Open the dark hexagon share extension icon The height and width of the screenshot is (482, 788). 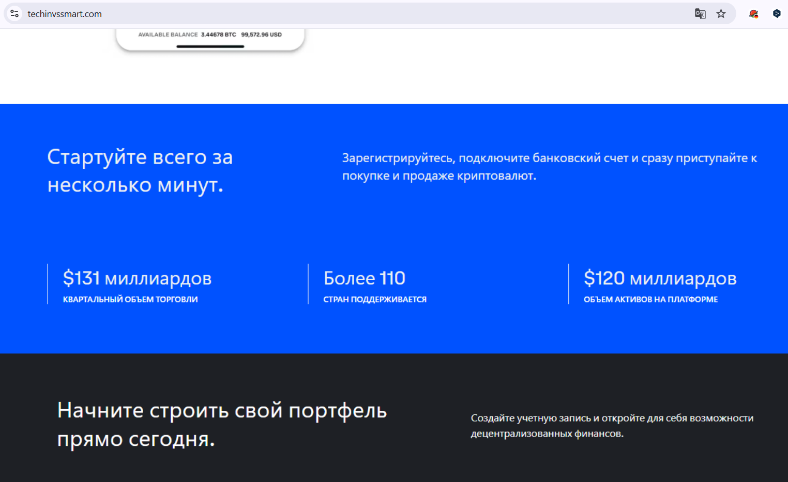click(776, 14)
